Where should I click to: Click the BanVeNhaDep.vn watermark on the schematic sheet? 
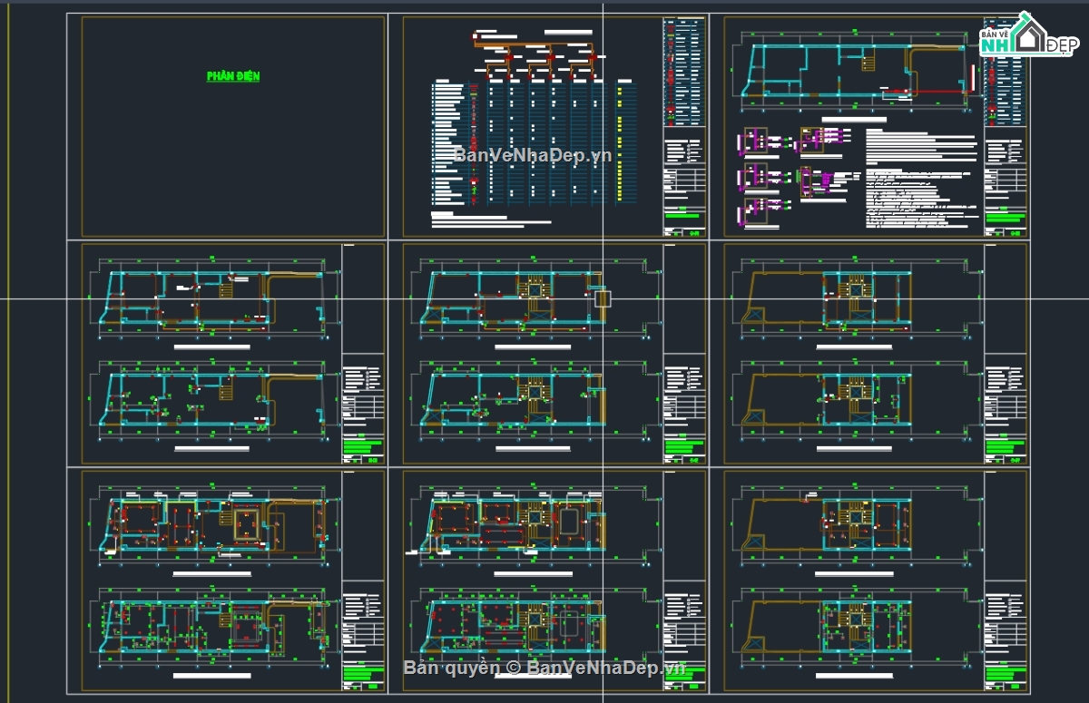tap(533, 155)
